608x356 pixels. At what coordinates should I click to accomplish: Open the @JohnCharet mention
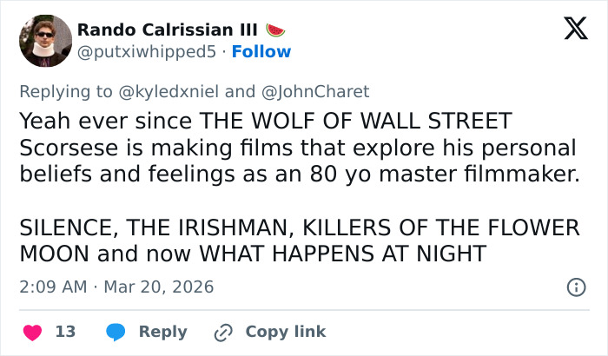(315, 91)
